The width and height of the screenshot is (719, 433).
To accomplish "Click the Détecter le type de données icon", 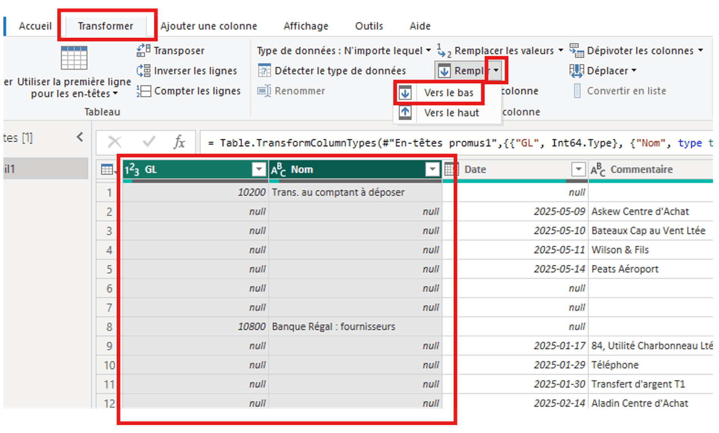I will [264, 71].
